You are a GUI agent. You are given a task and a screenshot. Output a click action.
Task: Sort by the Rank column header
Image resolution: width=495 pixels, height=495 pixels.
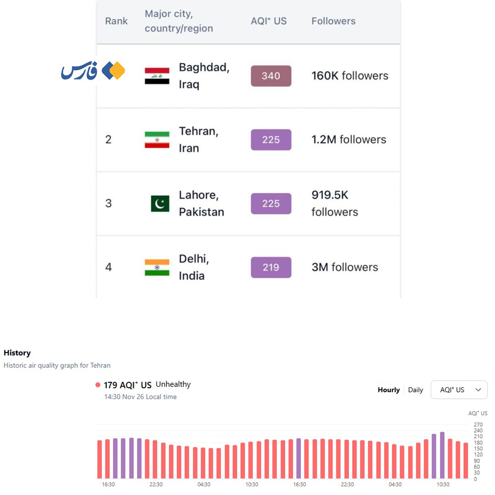[116, 21]
